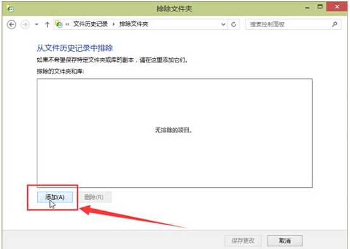Select 排除文件夹 breadcrumb in address bar
Viewport: 350px width, 249px height.
133,24
